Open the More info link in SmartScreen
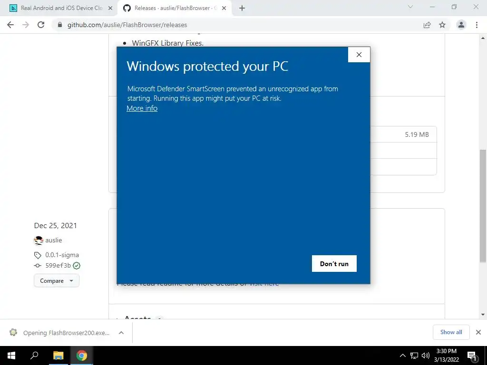Screen dimensions: 487x365 142,108
